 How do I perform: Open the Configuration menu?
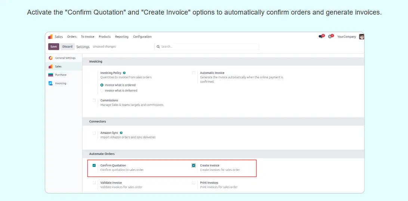142,37
